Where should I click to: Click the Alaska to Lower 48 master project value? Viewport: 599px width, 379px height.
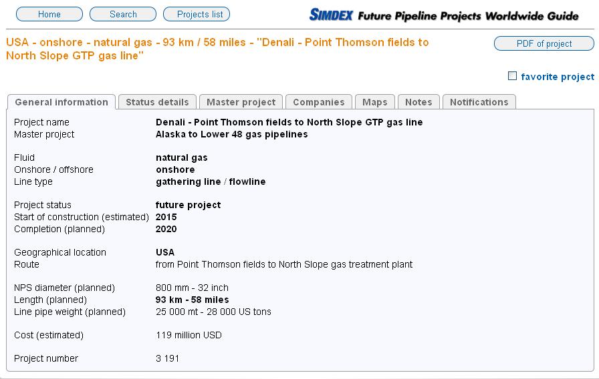(231, 134)
